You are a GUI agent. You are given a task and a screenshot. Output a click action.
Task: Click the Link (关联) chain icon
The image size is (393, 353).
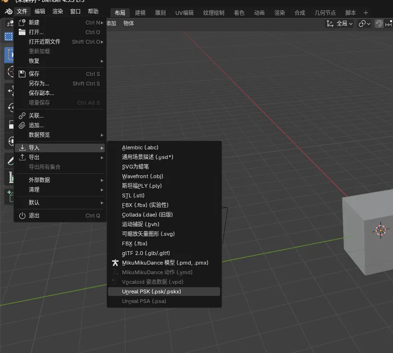coord(22,116)
